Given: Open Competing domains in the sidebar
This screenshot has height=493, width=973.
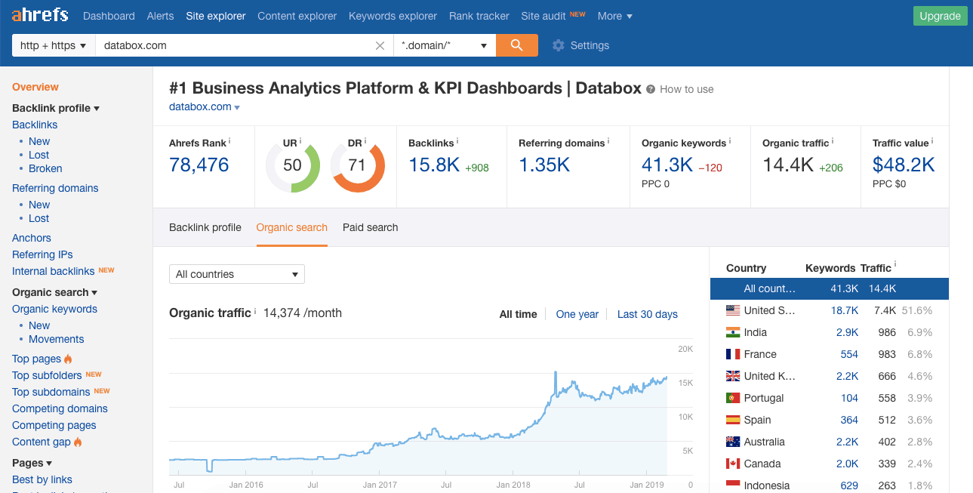Looking at the screenshot, I should tap(60, 408).
